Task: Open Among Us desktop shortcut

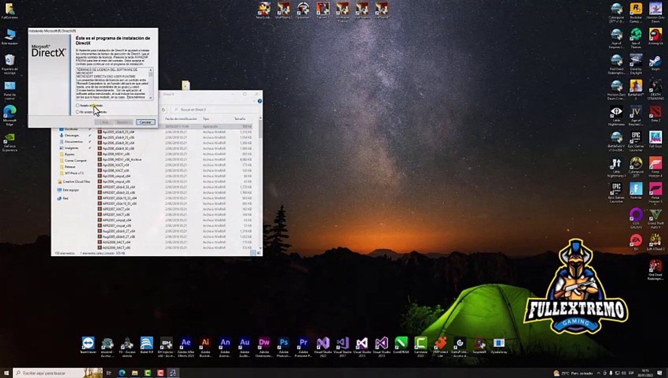Action: (x=655, y=37)
